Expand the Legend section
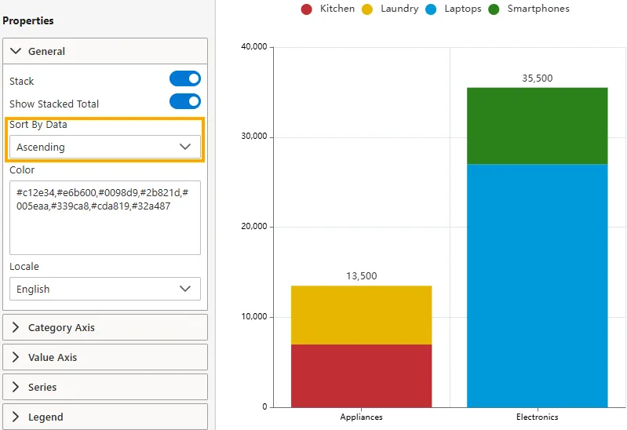Image resolution: width=627 pixels, height=430 pixels. [x=105, y=417]
